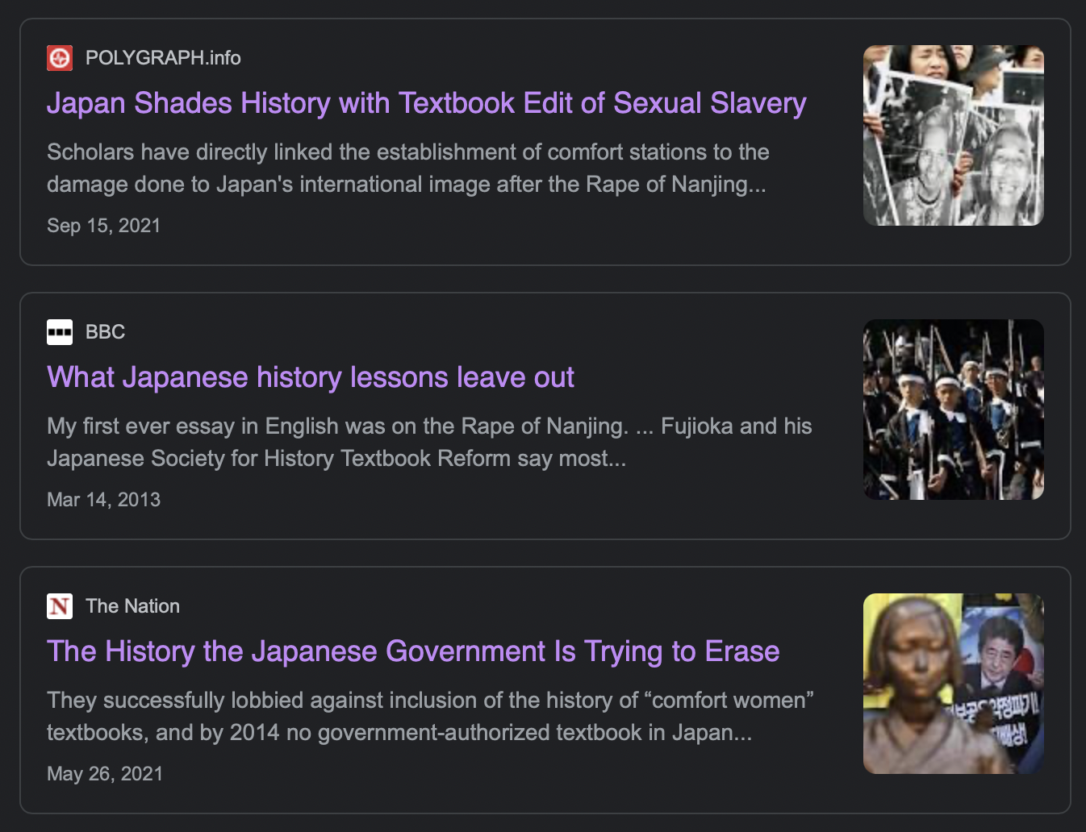Open 'What Japanese history lessons leave out'
1086x832 pixels.
tap(311, 377)
